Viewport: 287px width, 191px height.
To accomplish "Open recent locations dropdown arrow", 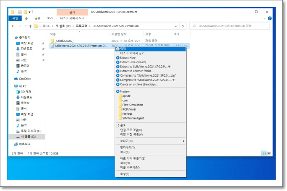I will pos(26,26).
